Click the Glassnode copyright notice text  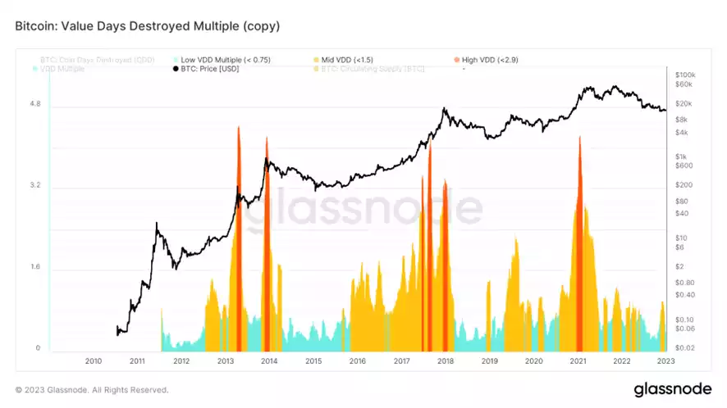coord(92,390)
